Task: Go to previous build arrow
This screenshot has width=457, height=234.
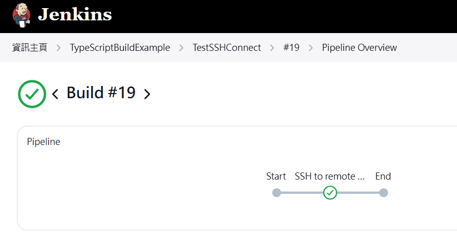Action: click(x=55, y=94)
